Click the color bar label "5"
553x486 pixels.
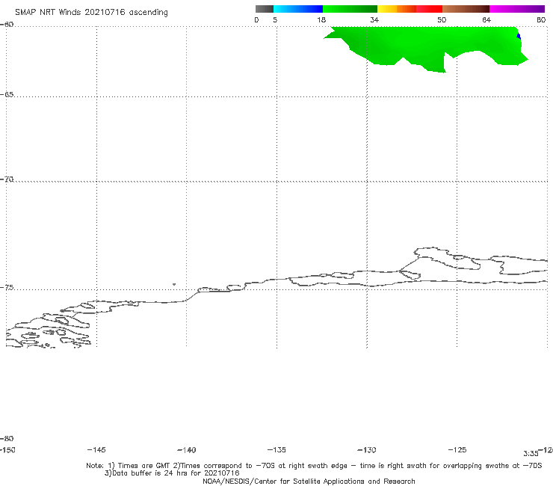click(275, 19)
